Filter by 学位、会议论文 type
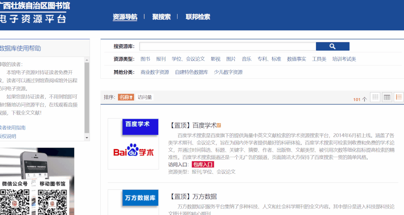404x215 pixels. click(x=188, y=59)
